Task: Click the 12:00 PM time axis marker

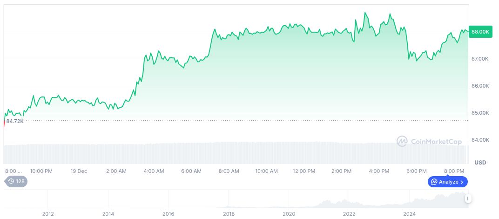Action: click(304, 171)
